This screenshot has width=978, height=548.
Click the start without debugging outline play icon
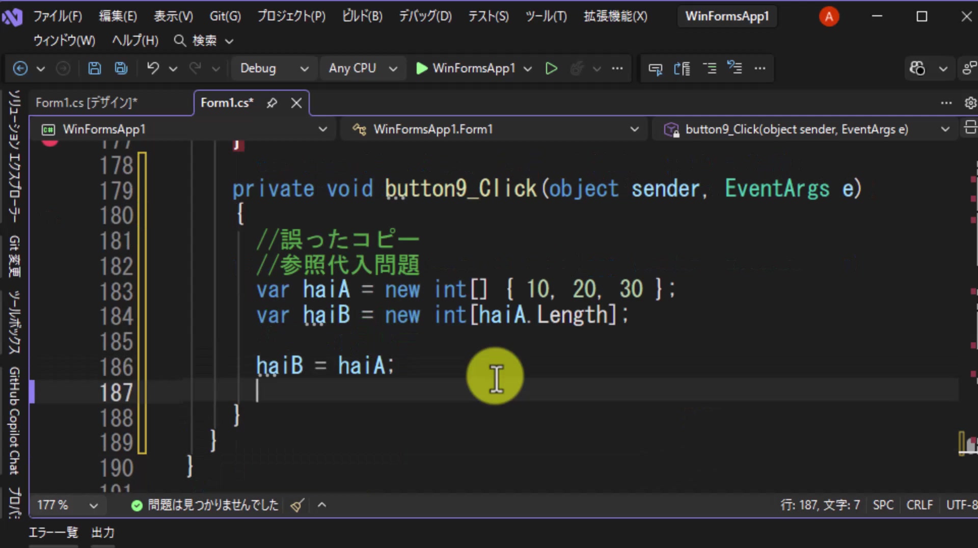pyautogui.click(x=551, y=68)
